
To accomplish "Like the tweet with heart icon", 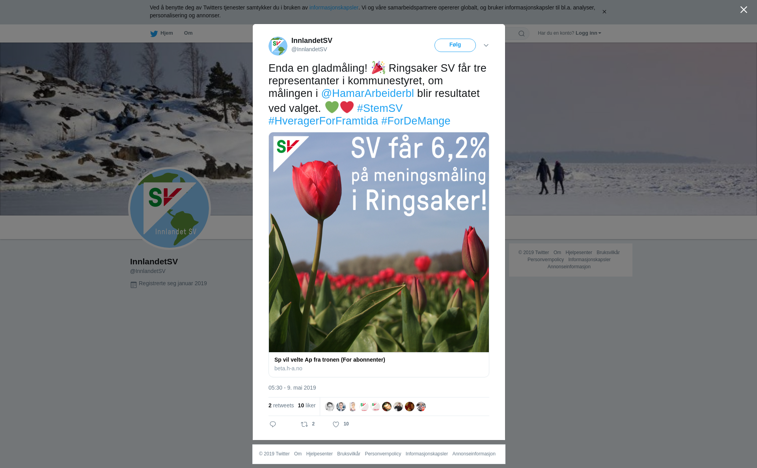I will click(x=336, y=424).
